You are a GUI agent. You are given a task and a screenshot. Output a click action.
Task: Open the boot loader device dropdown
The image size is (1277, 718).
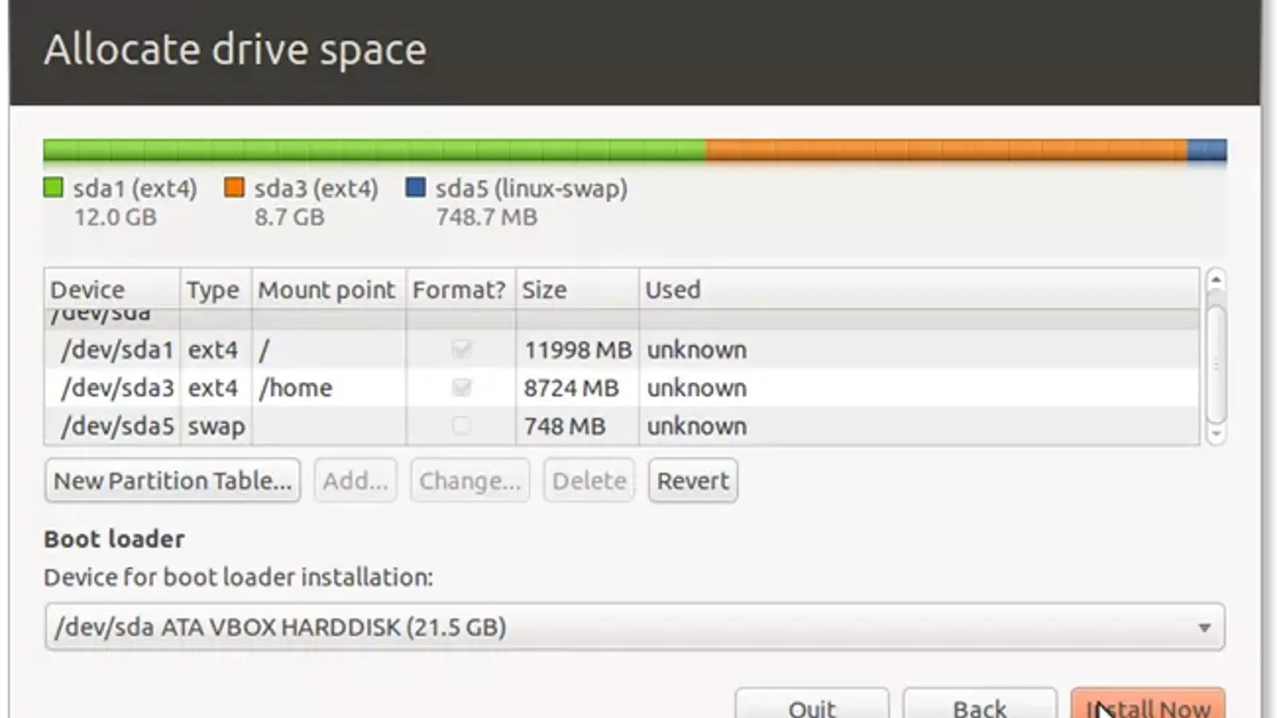coord(635,627)
